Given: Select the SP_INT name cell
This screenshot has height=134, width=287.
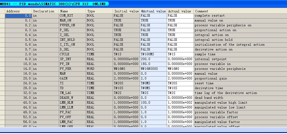Looking at the screenshot, I should pos(72,59).
